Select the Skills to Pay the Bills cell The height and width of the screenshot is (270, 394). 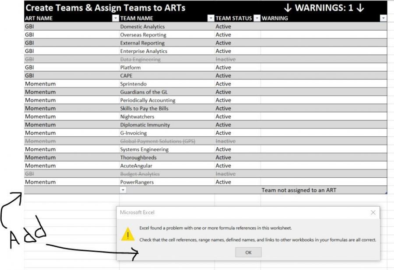(x=167, y=108)
